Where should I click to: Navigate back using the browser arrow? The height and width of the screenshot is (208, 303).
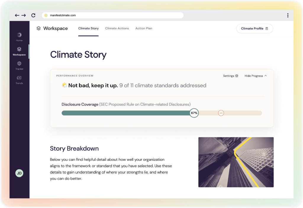pos(17,15)
